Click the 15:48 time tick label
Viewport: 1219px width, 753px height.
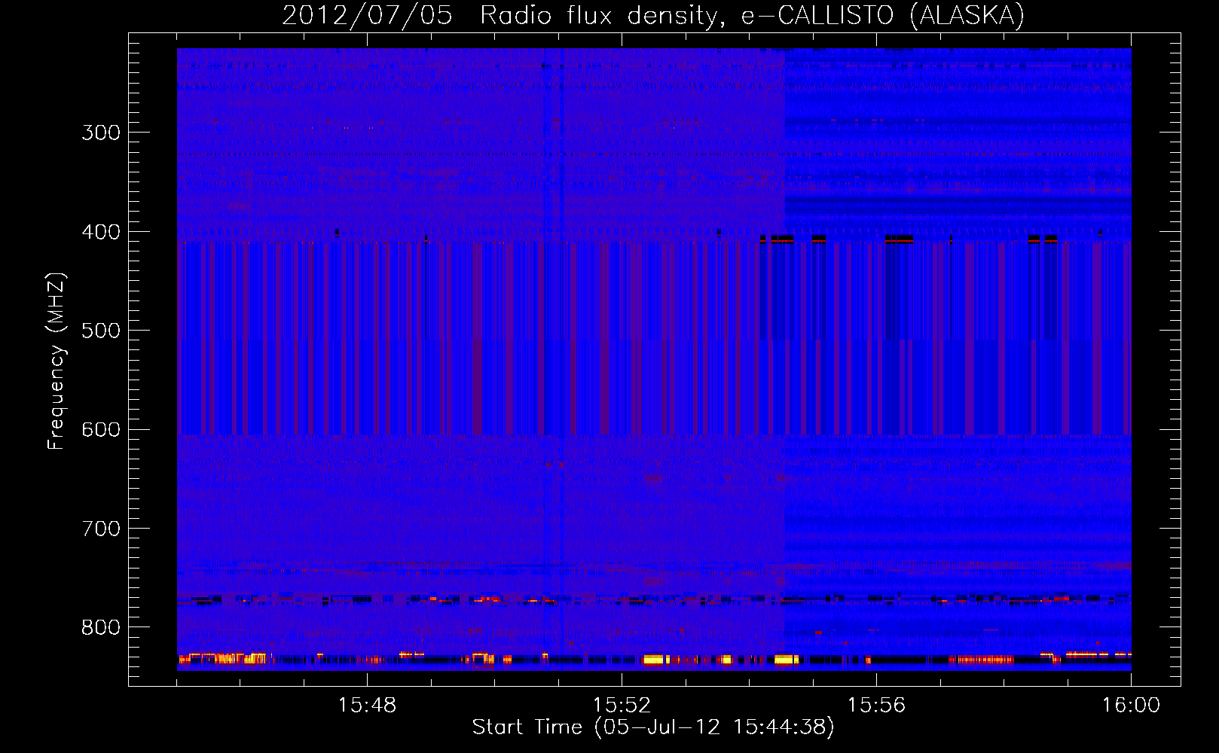point(367,706)
